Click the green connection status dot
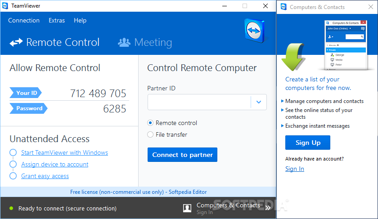 [x=11, y=209]
